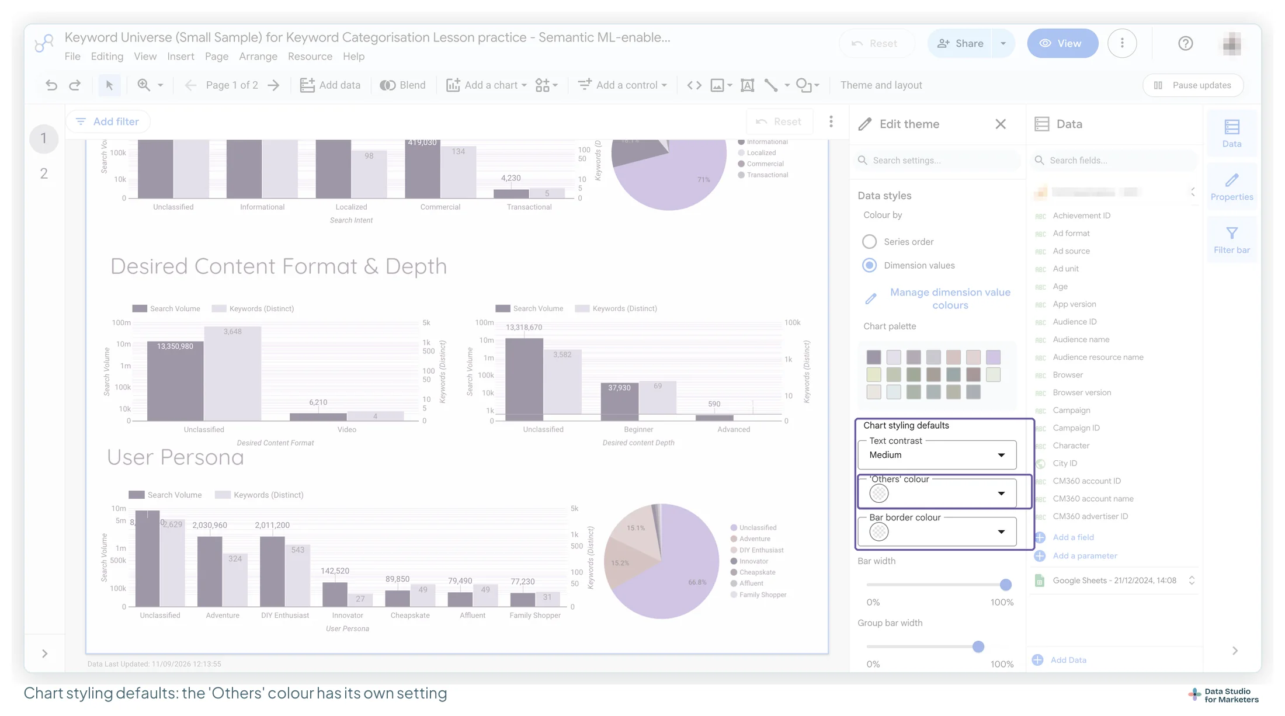Click the embed URL code icon

coord(694,85)
